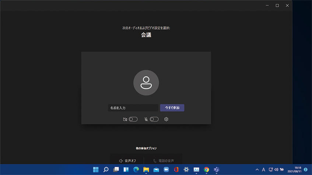Launch Microsoft Edge from taskbar

coord(136,169)
